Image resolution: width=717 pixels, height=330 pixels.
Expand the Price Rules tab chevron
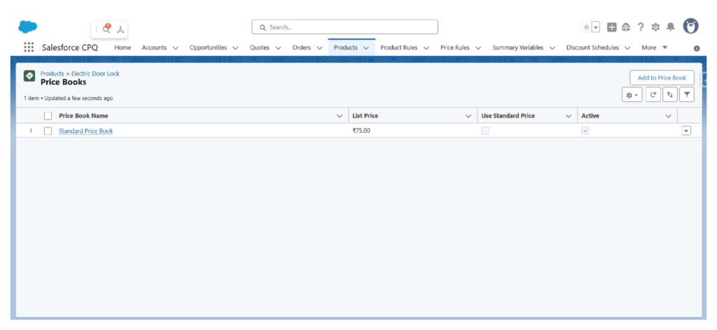click(478, 48)
